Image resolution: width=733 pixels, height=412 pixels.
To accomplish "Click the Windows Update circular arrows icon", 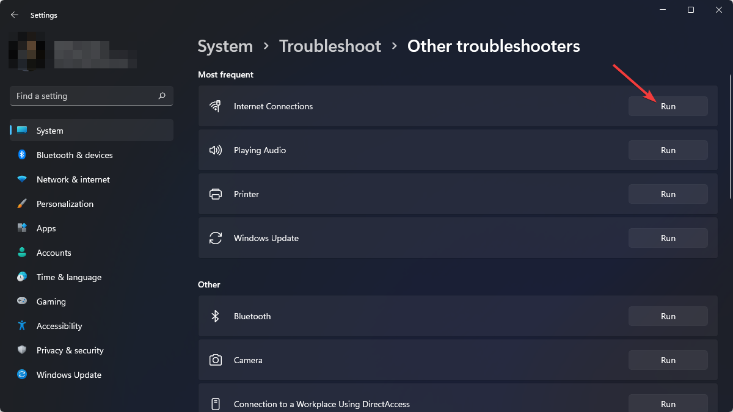I will (x=216, y=237).
